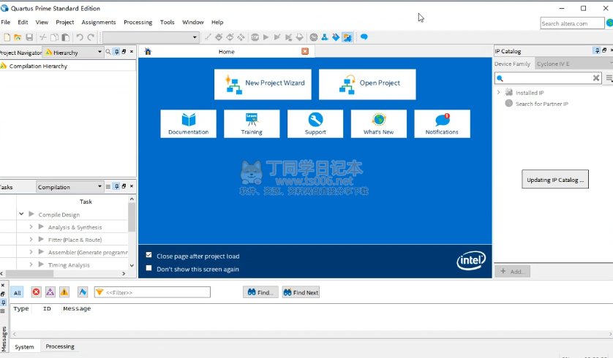Enable Don't show this screen again
This screenshot has height=358, width=613.
click(149, 268)
